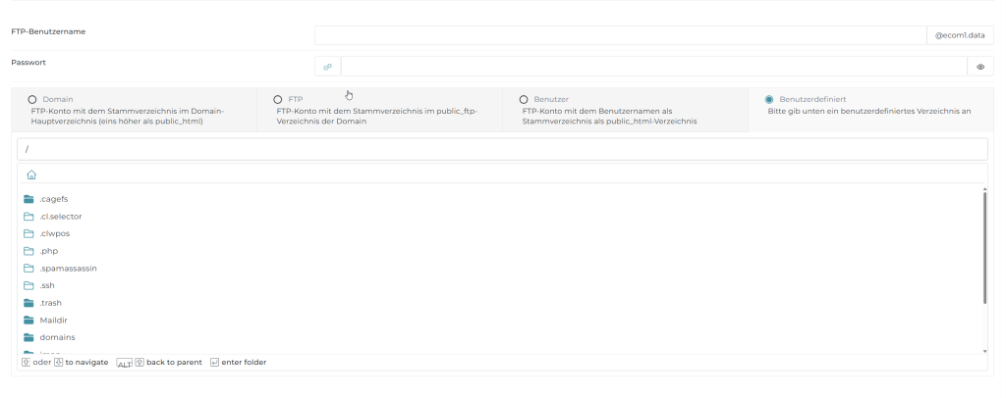
Task: Focus the FTP-Benutzername input field
Action: coord(619,35)
